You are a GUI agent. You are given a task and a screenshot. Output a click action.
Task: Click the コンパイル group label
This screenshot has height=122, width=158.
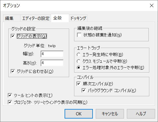click(x=85, y=77)
